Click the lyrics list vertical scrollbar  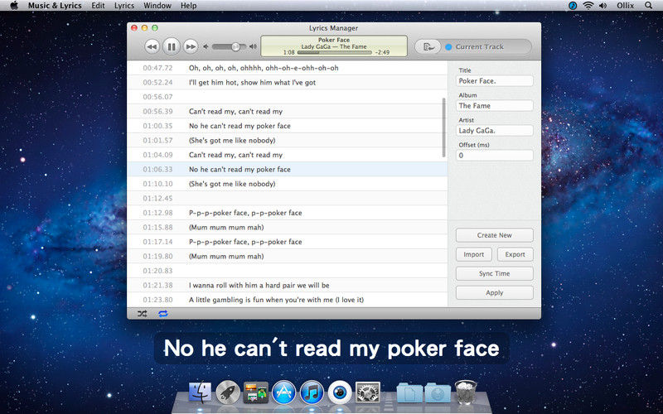tap(444, 128)
